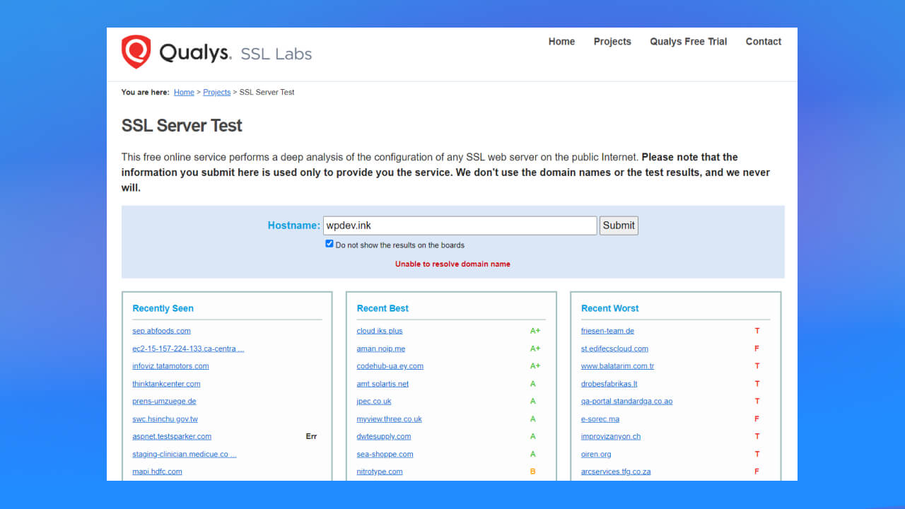
Task: Click the Recently Seen heading
Action: coord(163,308)
